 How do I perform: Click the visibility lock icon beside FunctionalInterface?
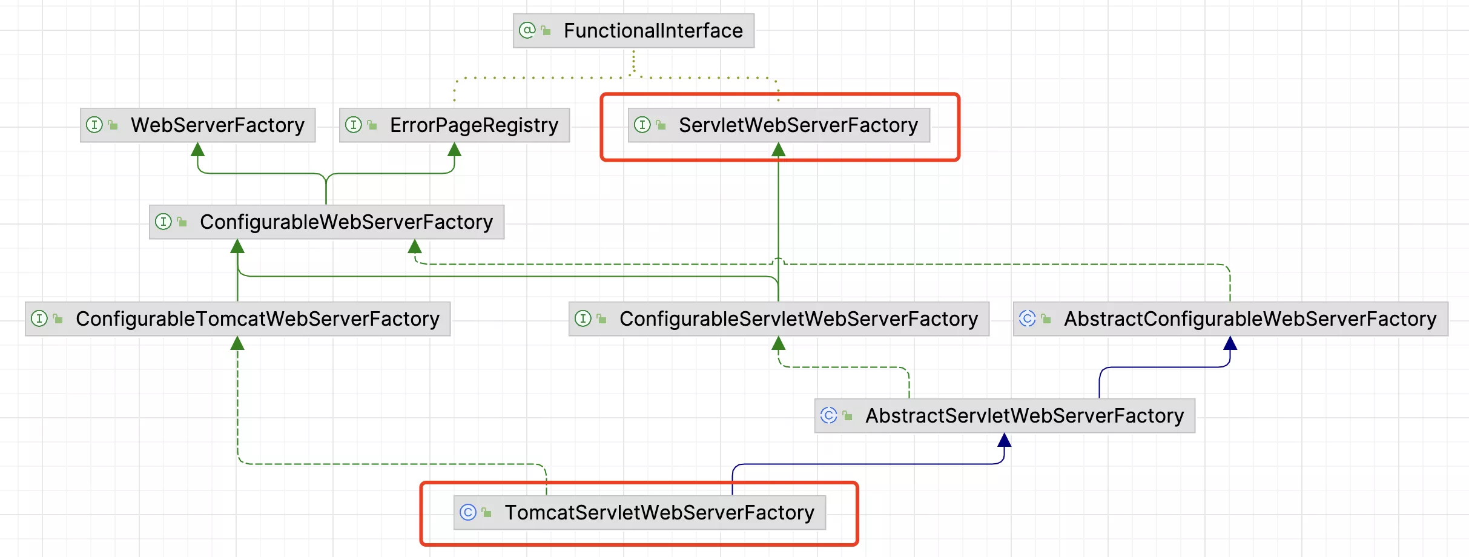546,30
